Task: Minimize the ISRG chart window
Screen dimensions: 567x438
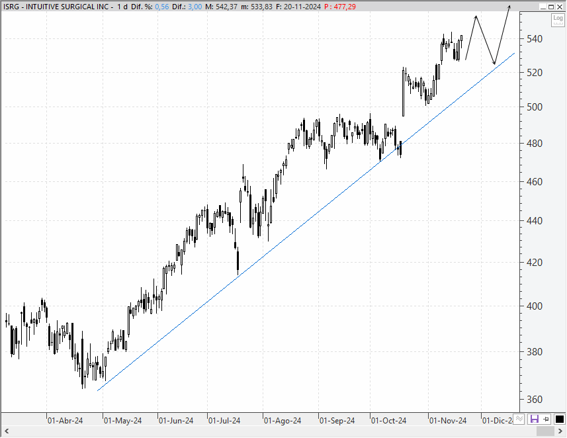Action: [543, 7]
